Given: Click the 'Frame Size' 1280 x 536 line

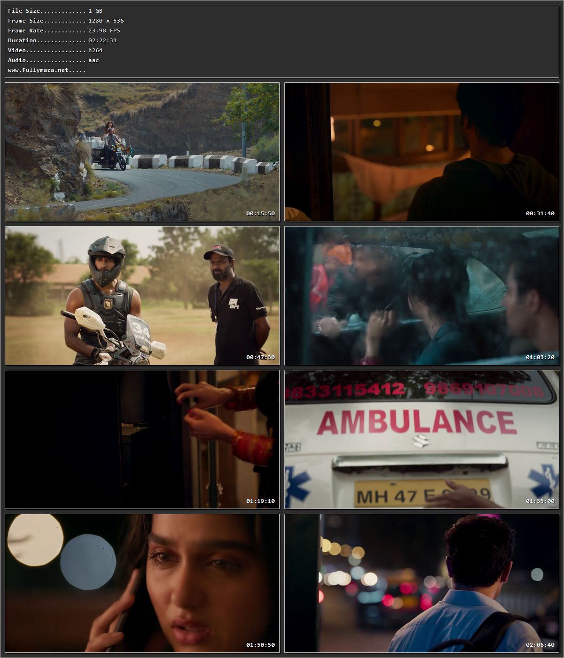Looking at the screenshot, I should (x=66, y=21).
